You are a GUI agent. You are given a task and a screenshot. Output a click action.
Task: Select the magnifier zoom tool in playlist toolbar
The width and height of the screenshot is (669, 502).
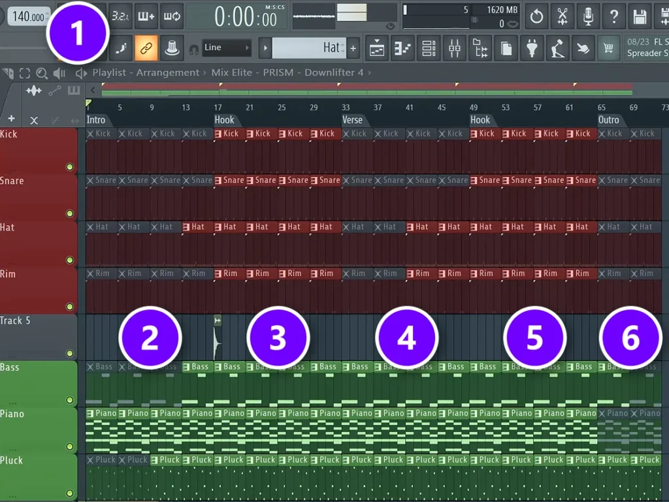pyautogui.click(x=41, y=73)
